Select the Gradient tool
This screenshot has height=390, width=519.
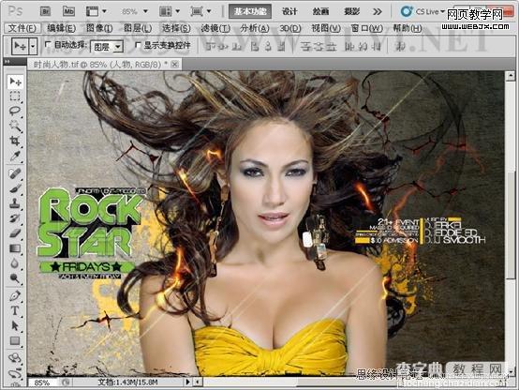(15, 248)
